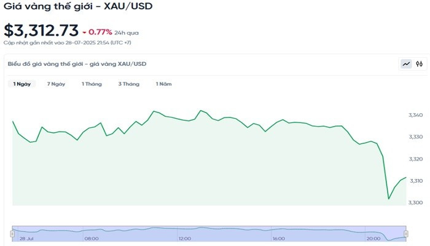Click the 20:00 mark on range navigator
This screenshot has width=430, height=246.
[373, 238]
